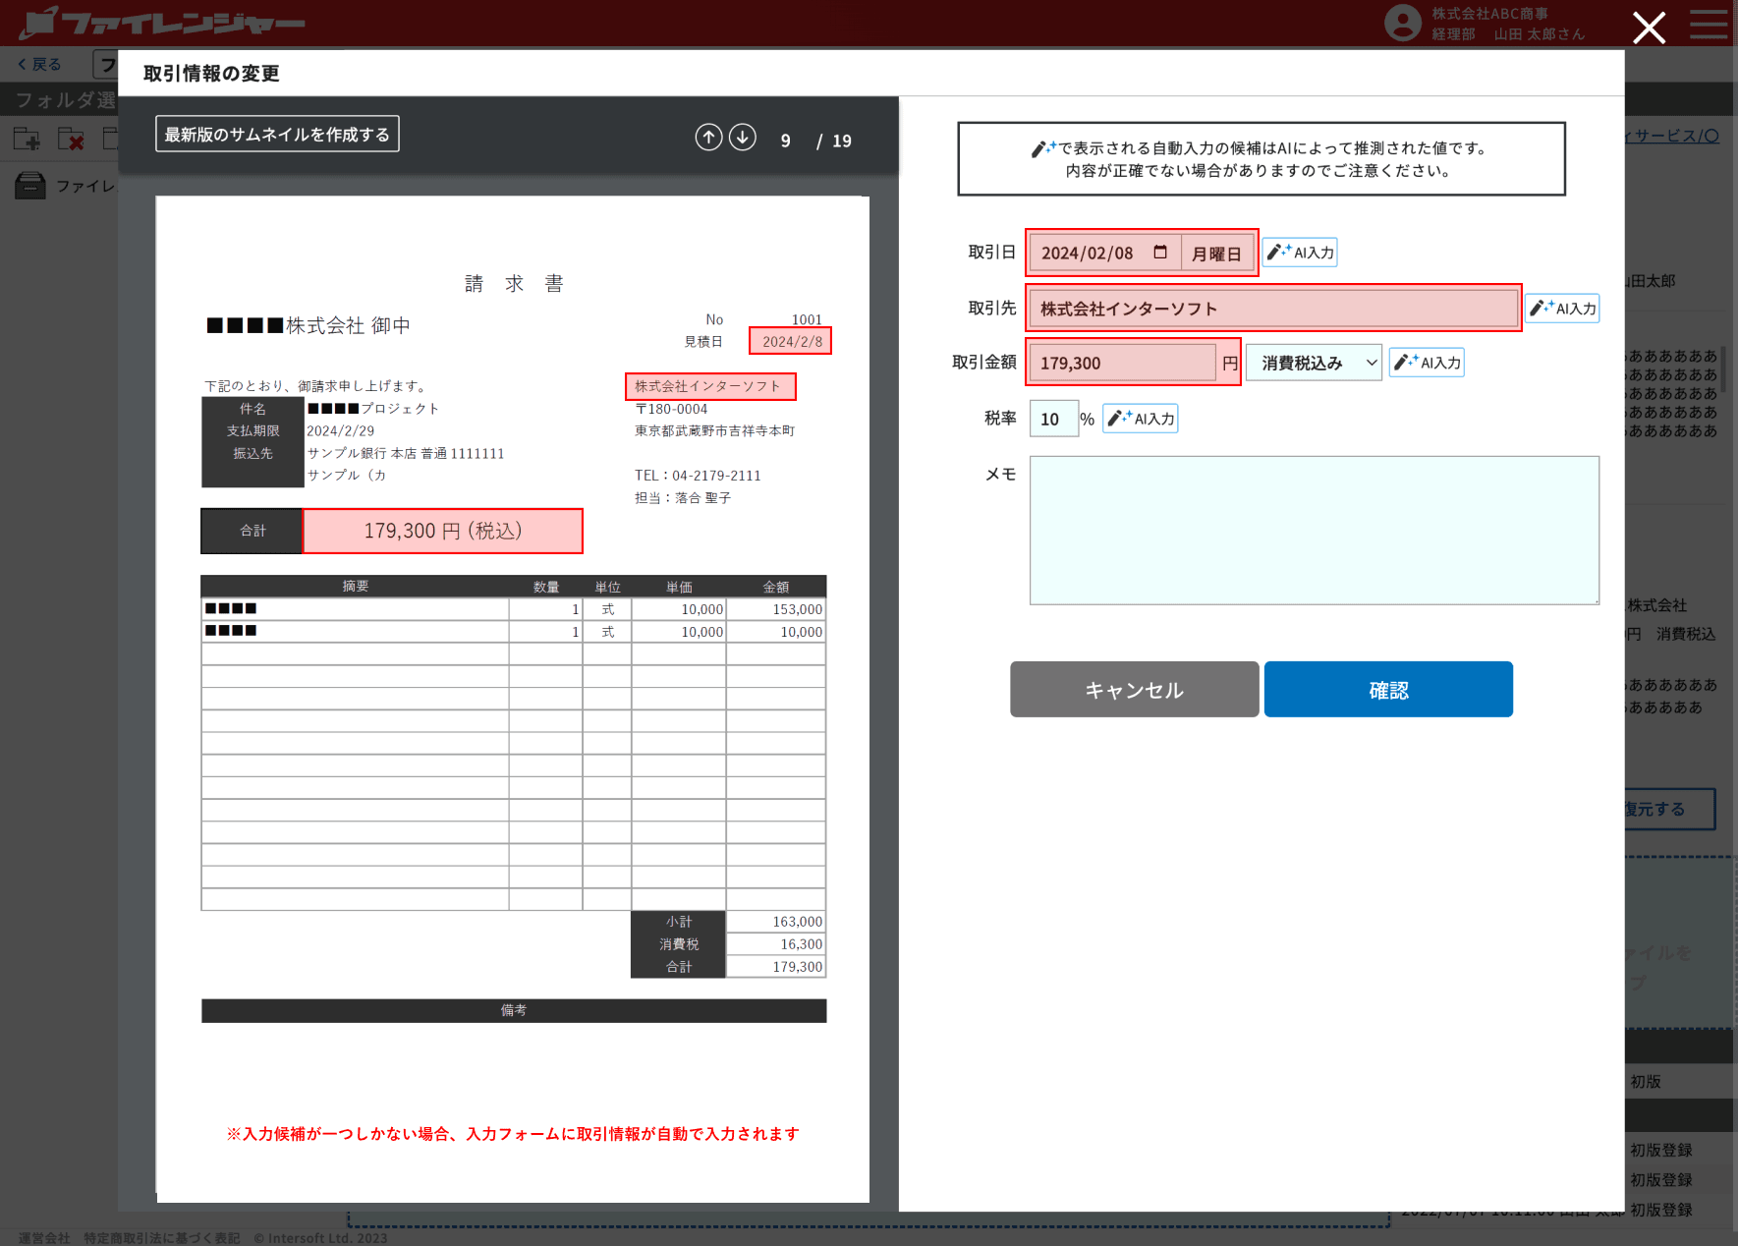
Task: Click inside the メモ text area
Action: tap(1314, 530)
